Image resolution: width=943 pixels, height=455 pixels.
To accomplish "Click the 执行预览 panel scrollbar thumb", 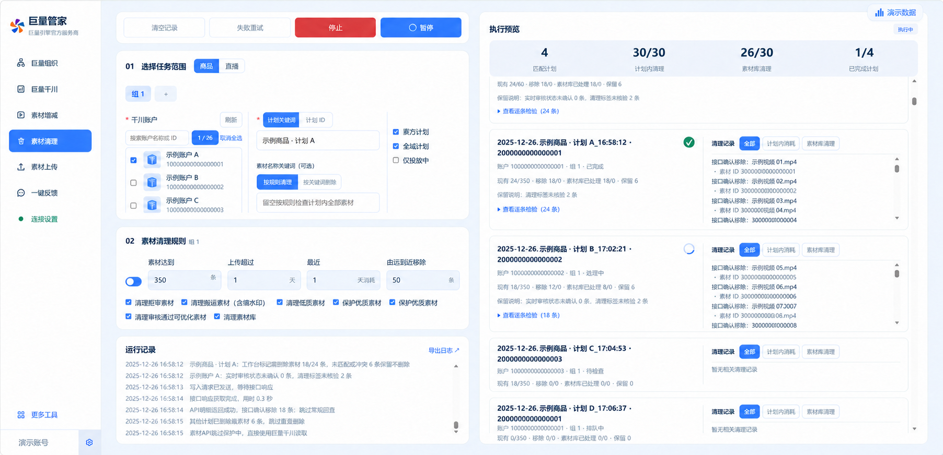I will tap(914, 101).
